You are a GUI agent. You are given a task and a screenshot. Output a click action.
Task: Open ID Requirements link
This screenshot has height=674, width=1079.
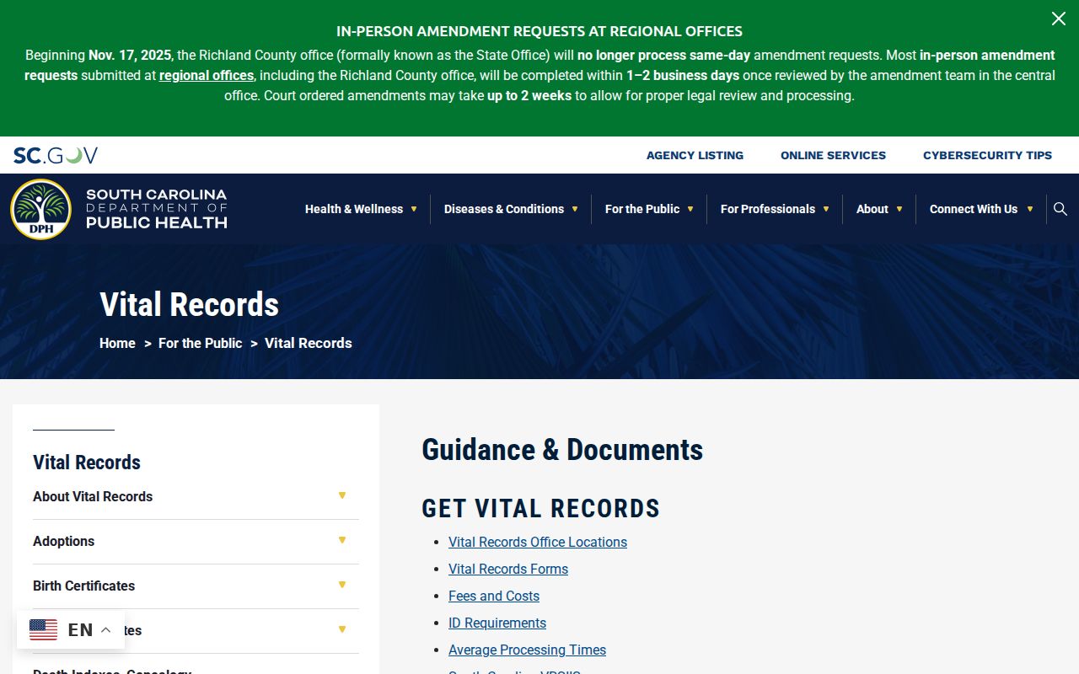click(497, 623)
